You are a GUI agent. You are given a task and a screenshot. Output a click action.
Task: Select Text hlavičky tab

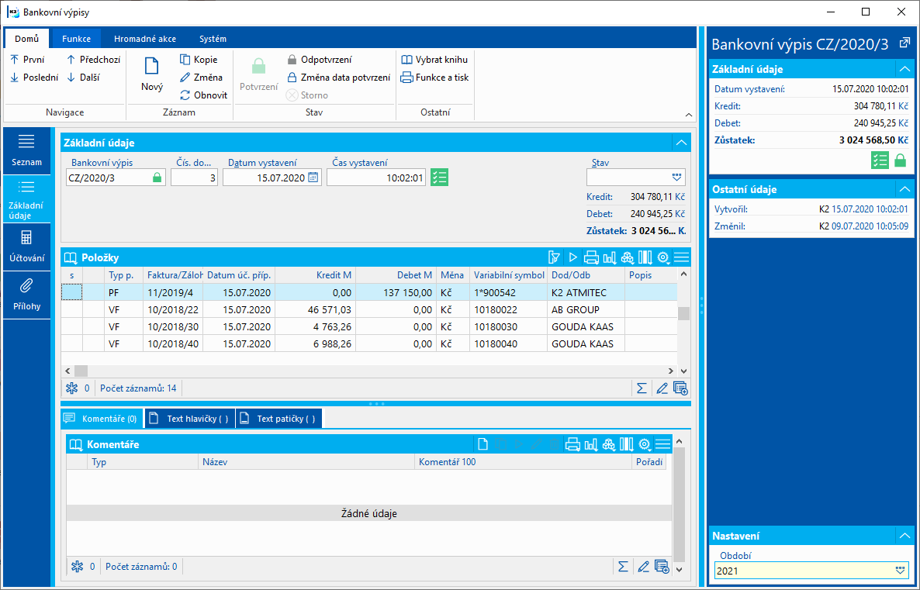coord(189,419)
